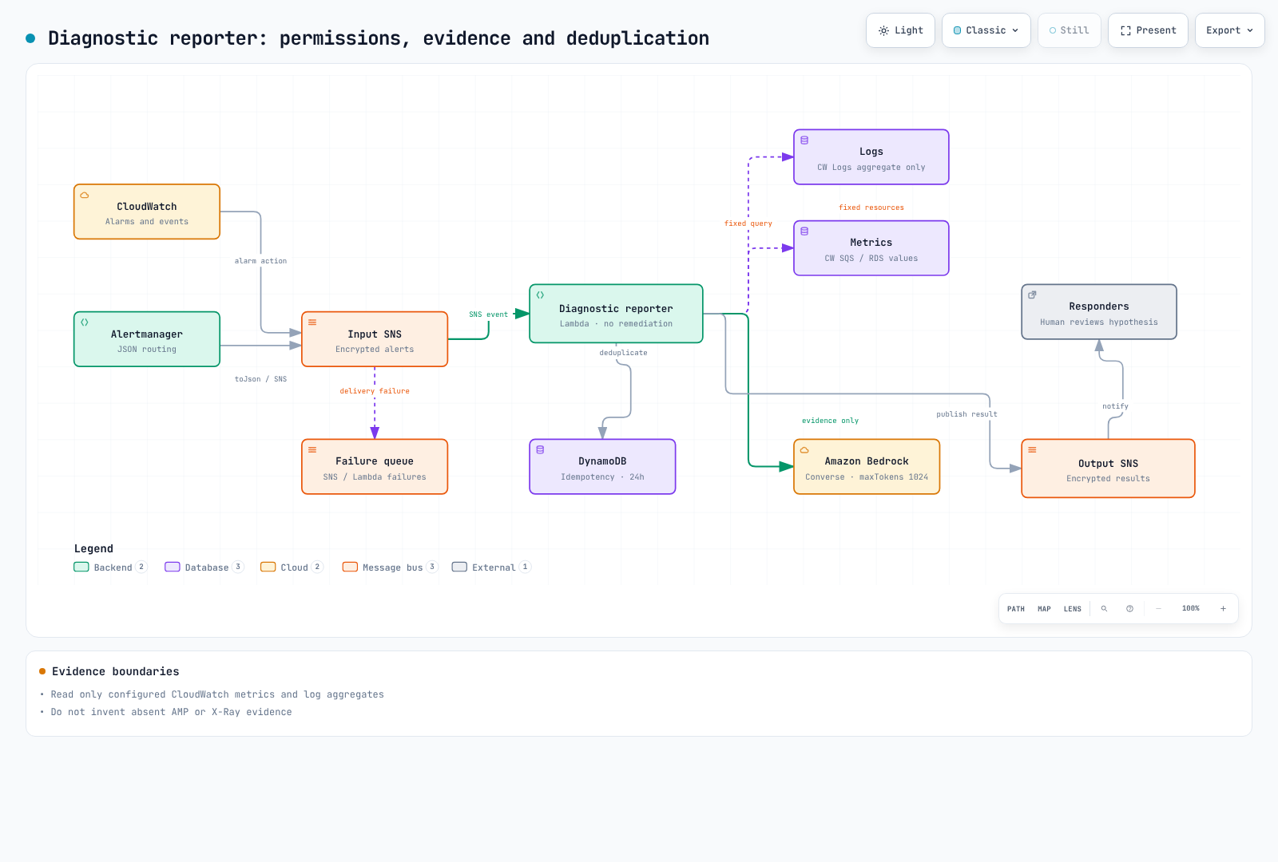
Task: Zoom in with the plus icon
Action: 1223,609
